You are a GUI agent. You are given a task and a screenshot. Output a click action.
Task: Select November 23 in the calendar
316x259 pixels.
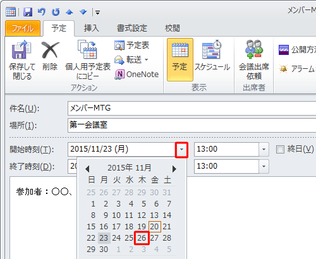click(104, 238)
